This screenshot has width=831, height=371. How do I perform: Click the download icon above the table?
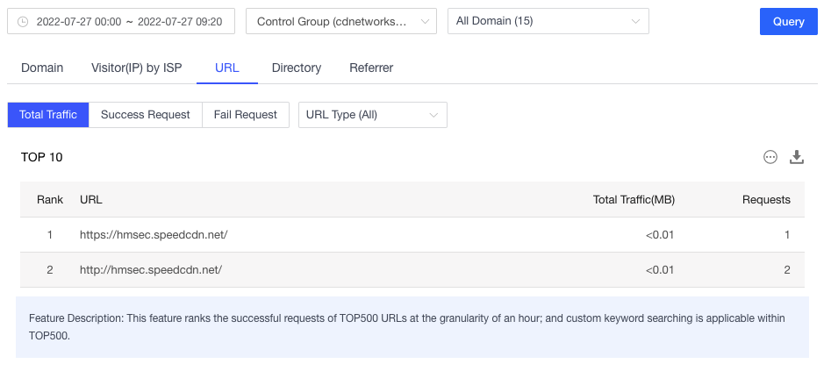797,157
